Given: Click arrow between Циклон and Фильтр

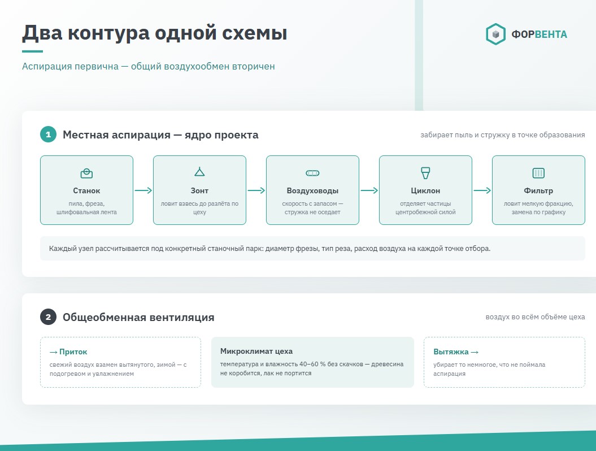Looking at the screenshot, I should [482, 190].
